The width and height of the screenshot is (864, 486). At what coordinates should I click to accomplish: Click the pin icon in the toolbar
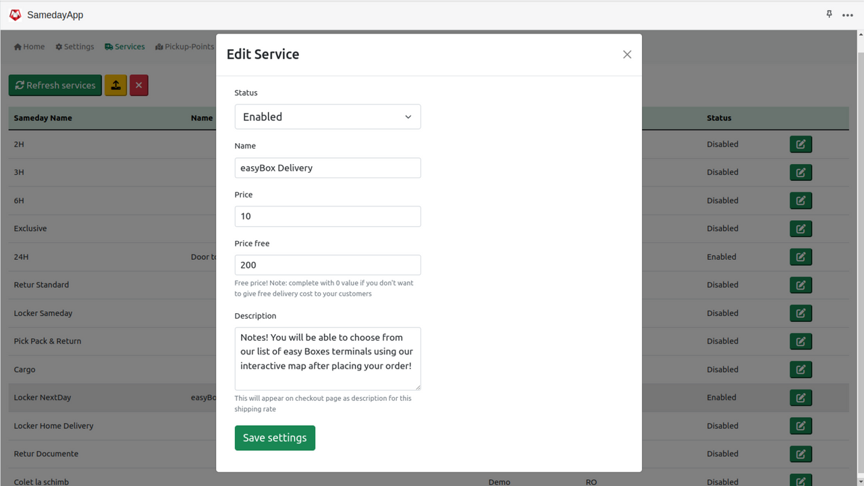coord(829,13)
